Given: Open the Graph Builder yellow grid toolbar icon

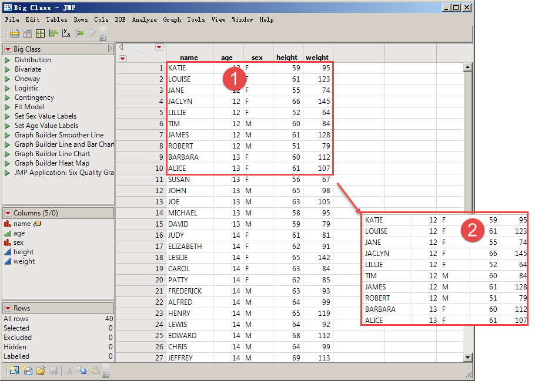Looking at the screenshot, I should [40, 33].
